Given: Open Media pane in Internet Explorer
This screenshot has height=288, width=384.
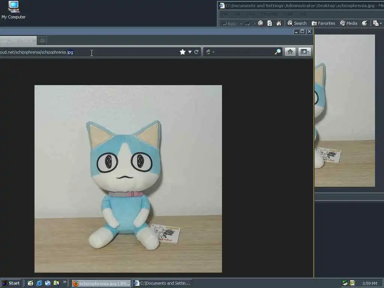Looking at the screenshot, I should click(x=348, y=23).
